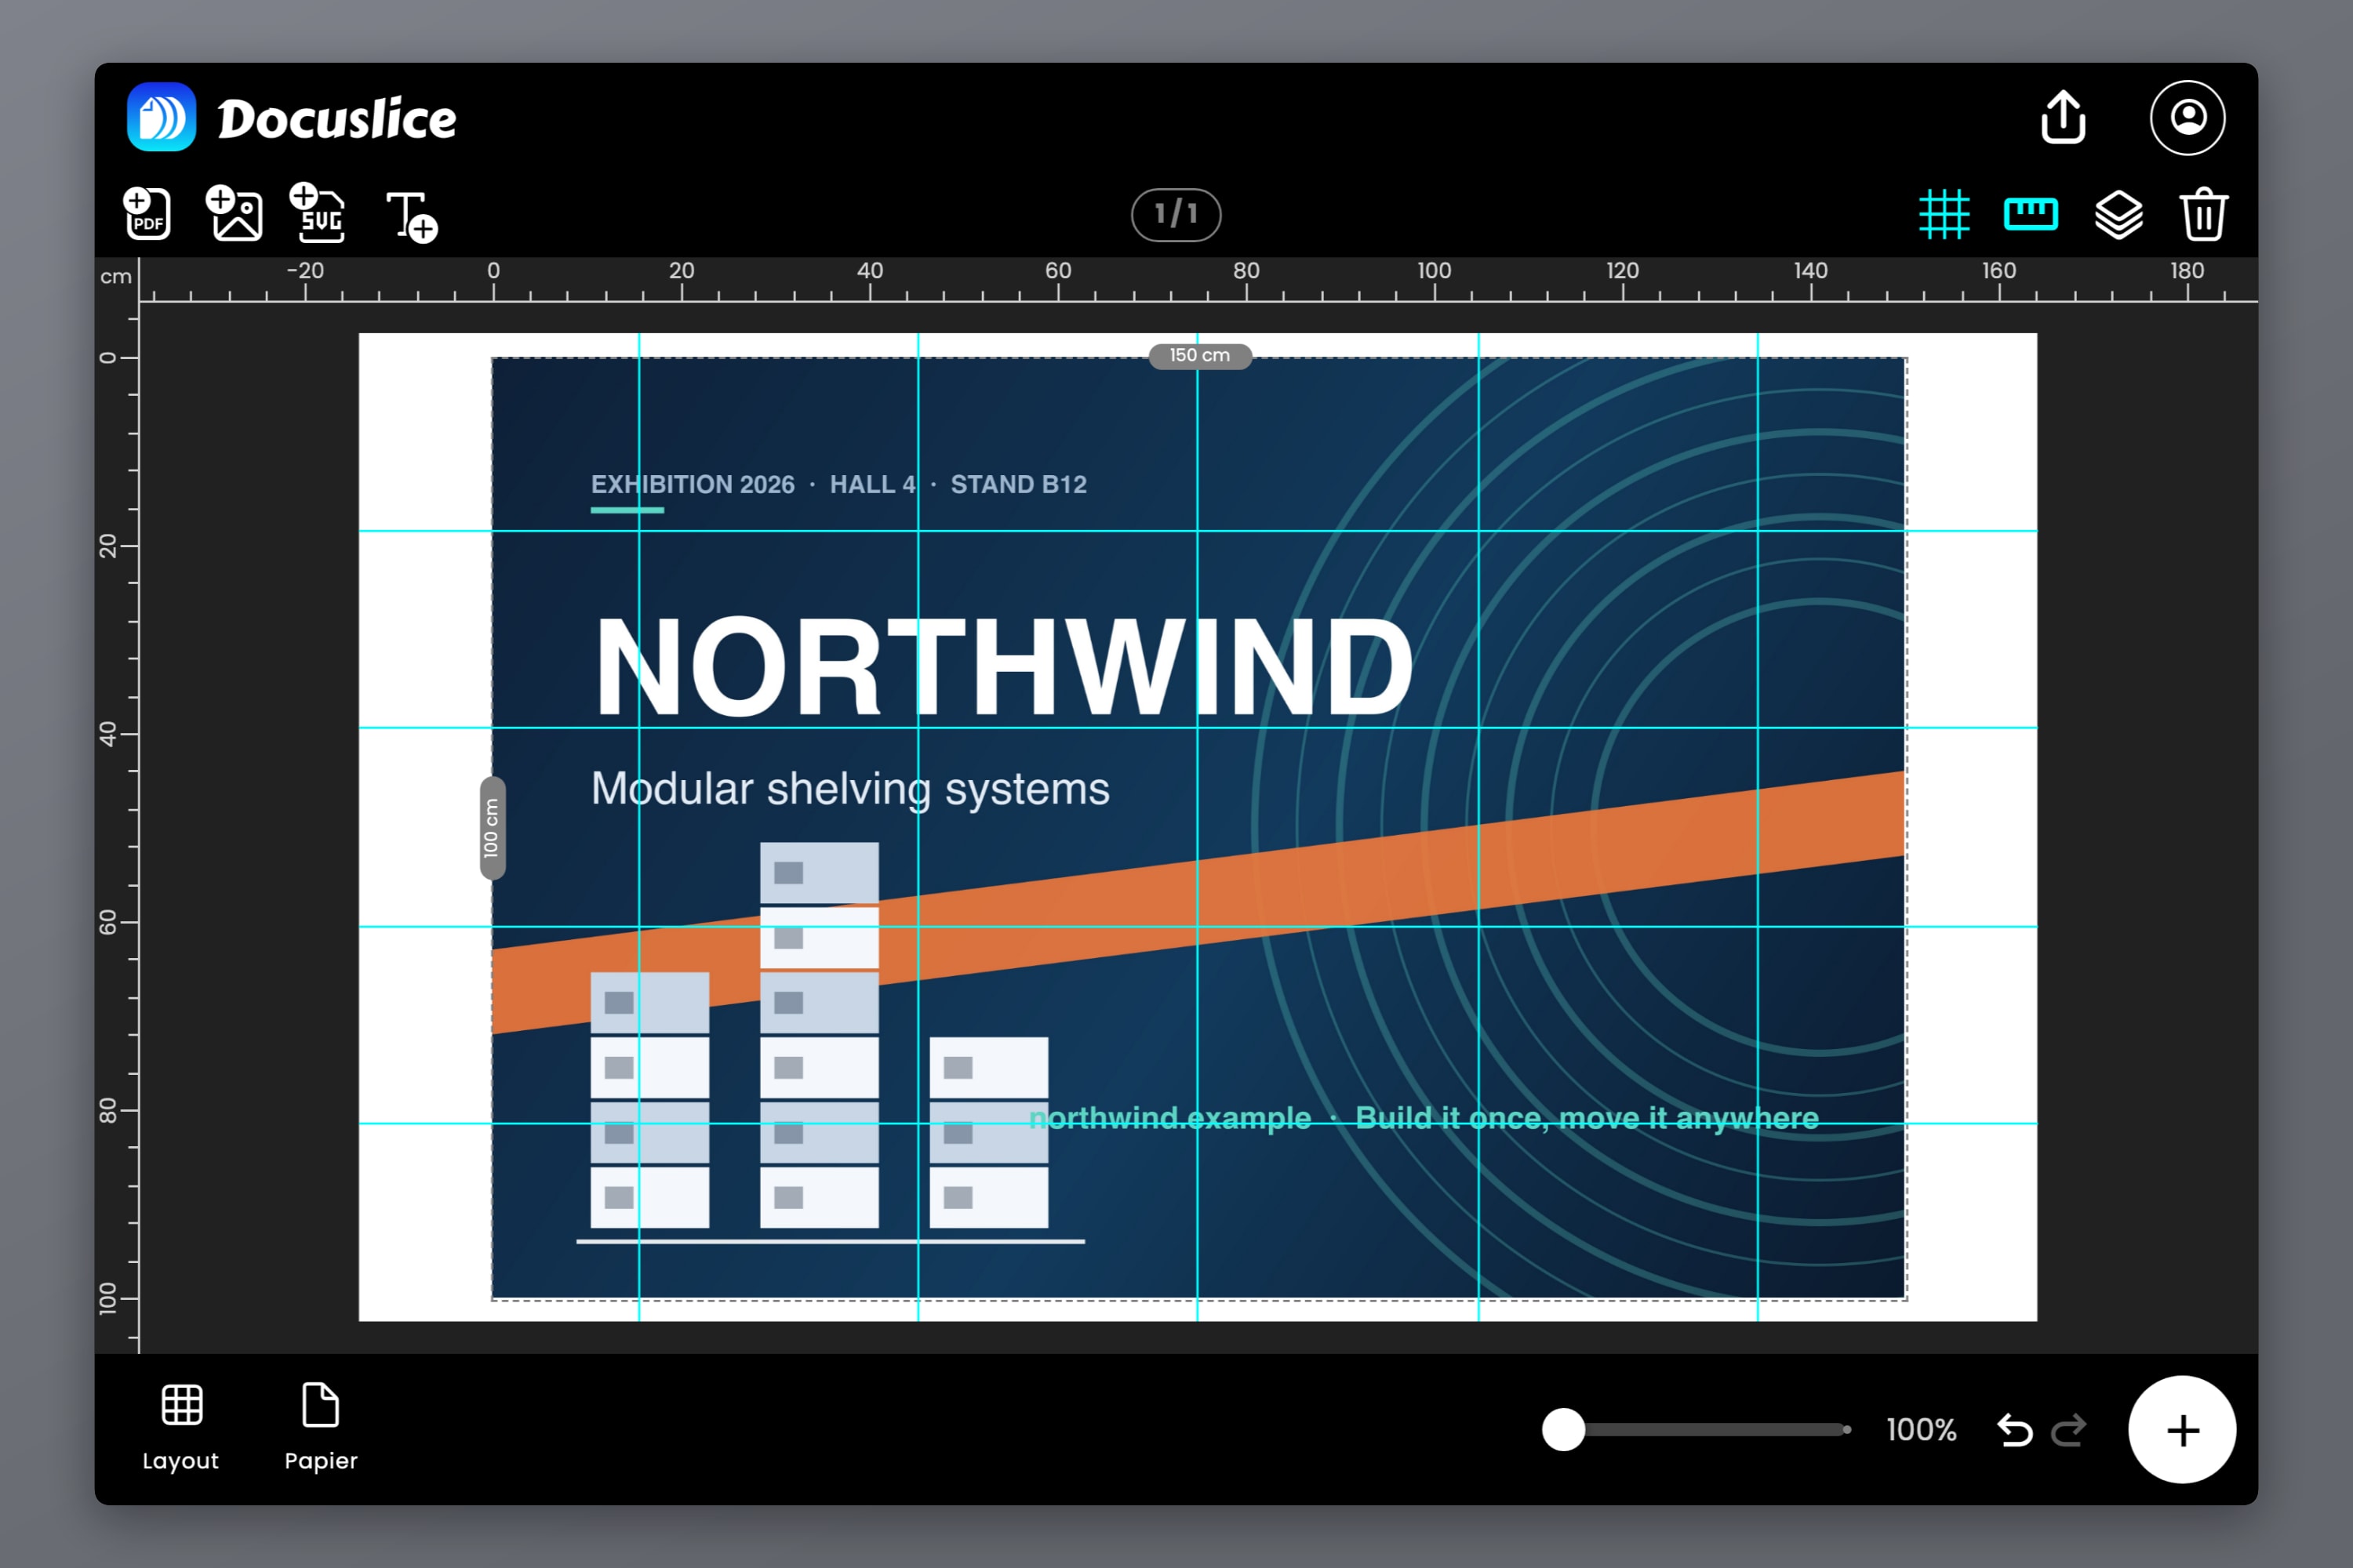Click the undo arrow
The height and width of the screenshot is (1568, 2353).
[x=2014, y=1430]
